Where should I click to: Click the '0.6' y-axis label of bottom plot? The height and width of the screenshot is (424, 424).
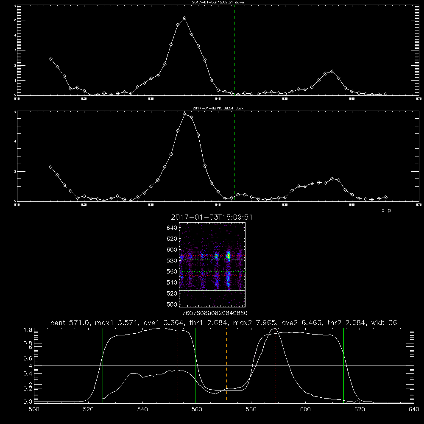click(x=28, y=358)
